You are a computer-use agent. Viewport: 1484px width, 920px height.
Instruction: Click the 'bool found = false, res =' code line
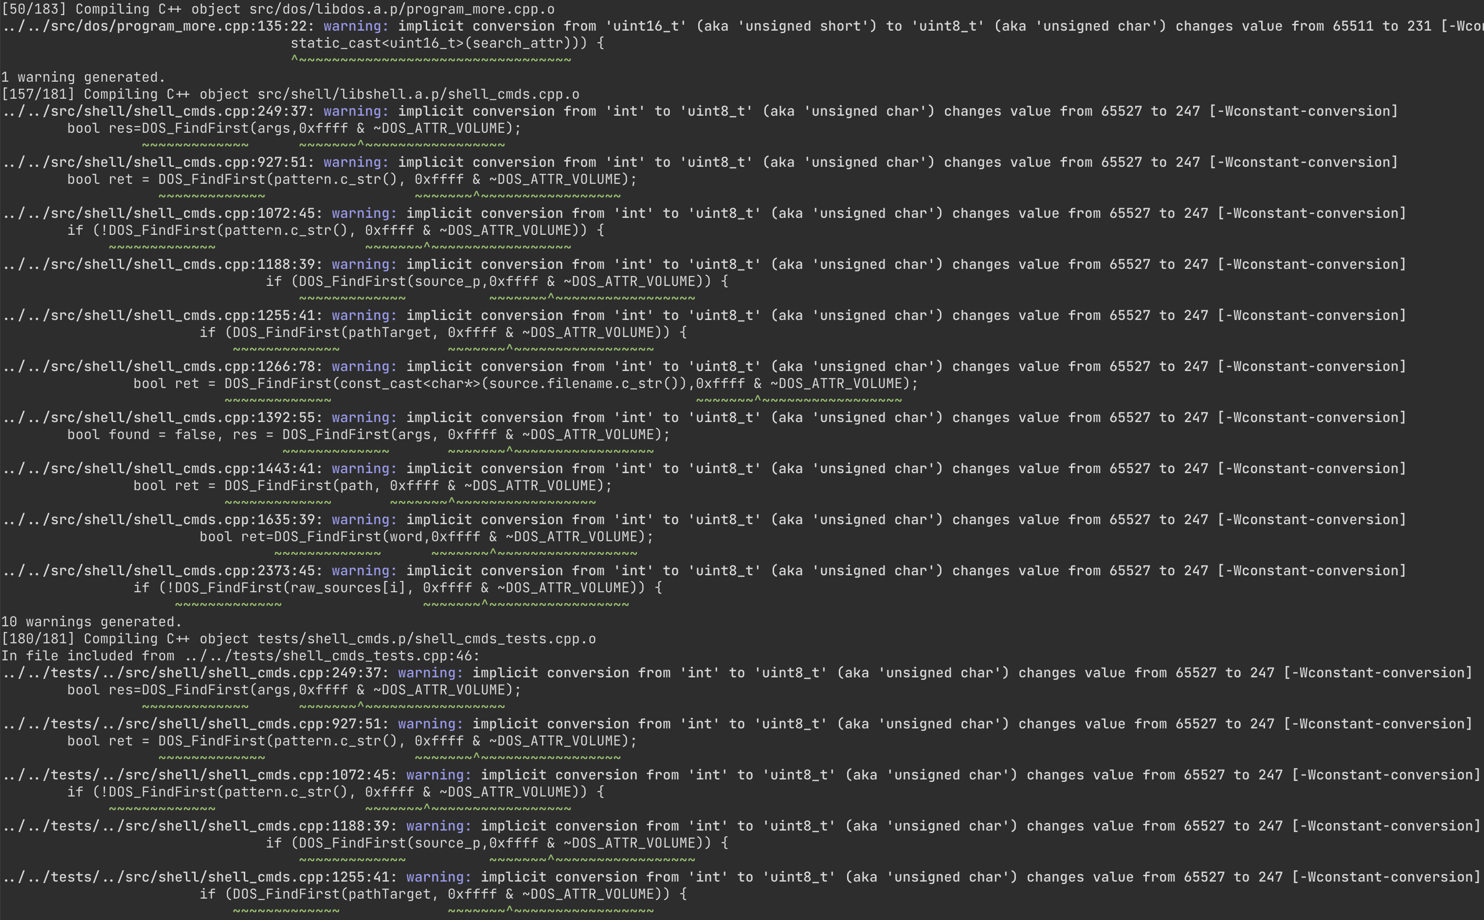click(368, 435)
